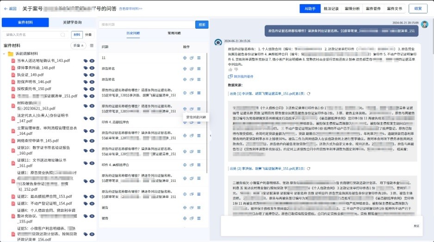Collapse the middle panel using the divider arrow
The image size is (434, 242).
(x=211, y=135)
